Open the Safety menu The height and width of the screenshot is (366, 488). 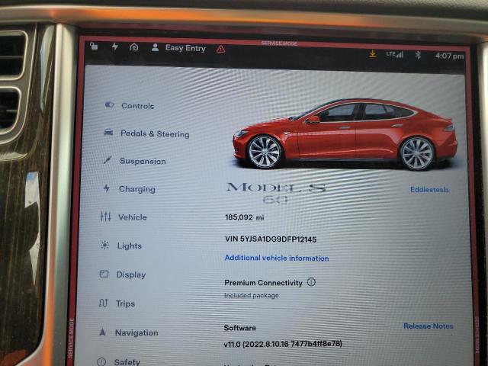(127, 362)
